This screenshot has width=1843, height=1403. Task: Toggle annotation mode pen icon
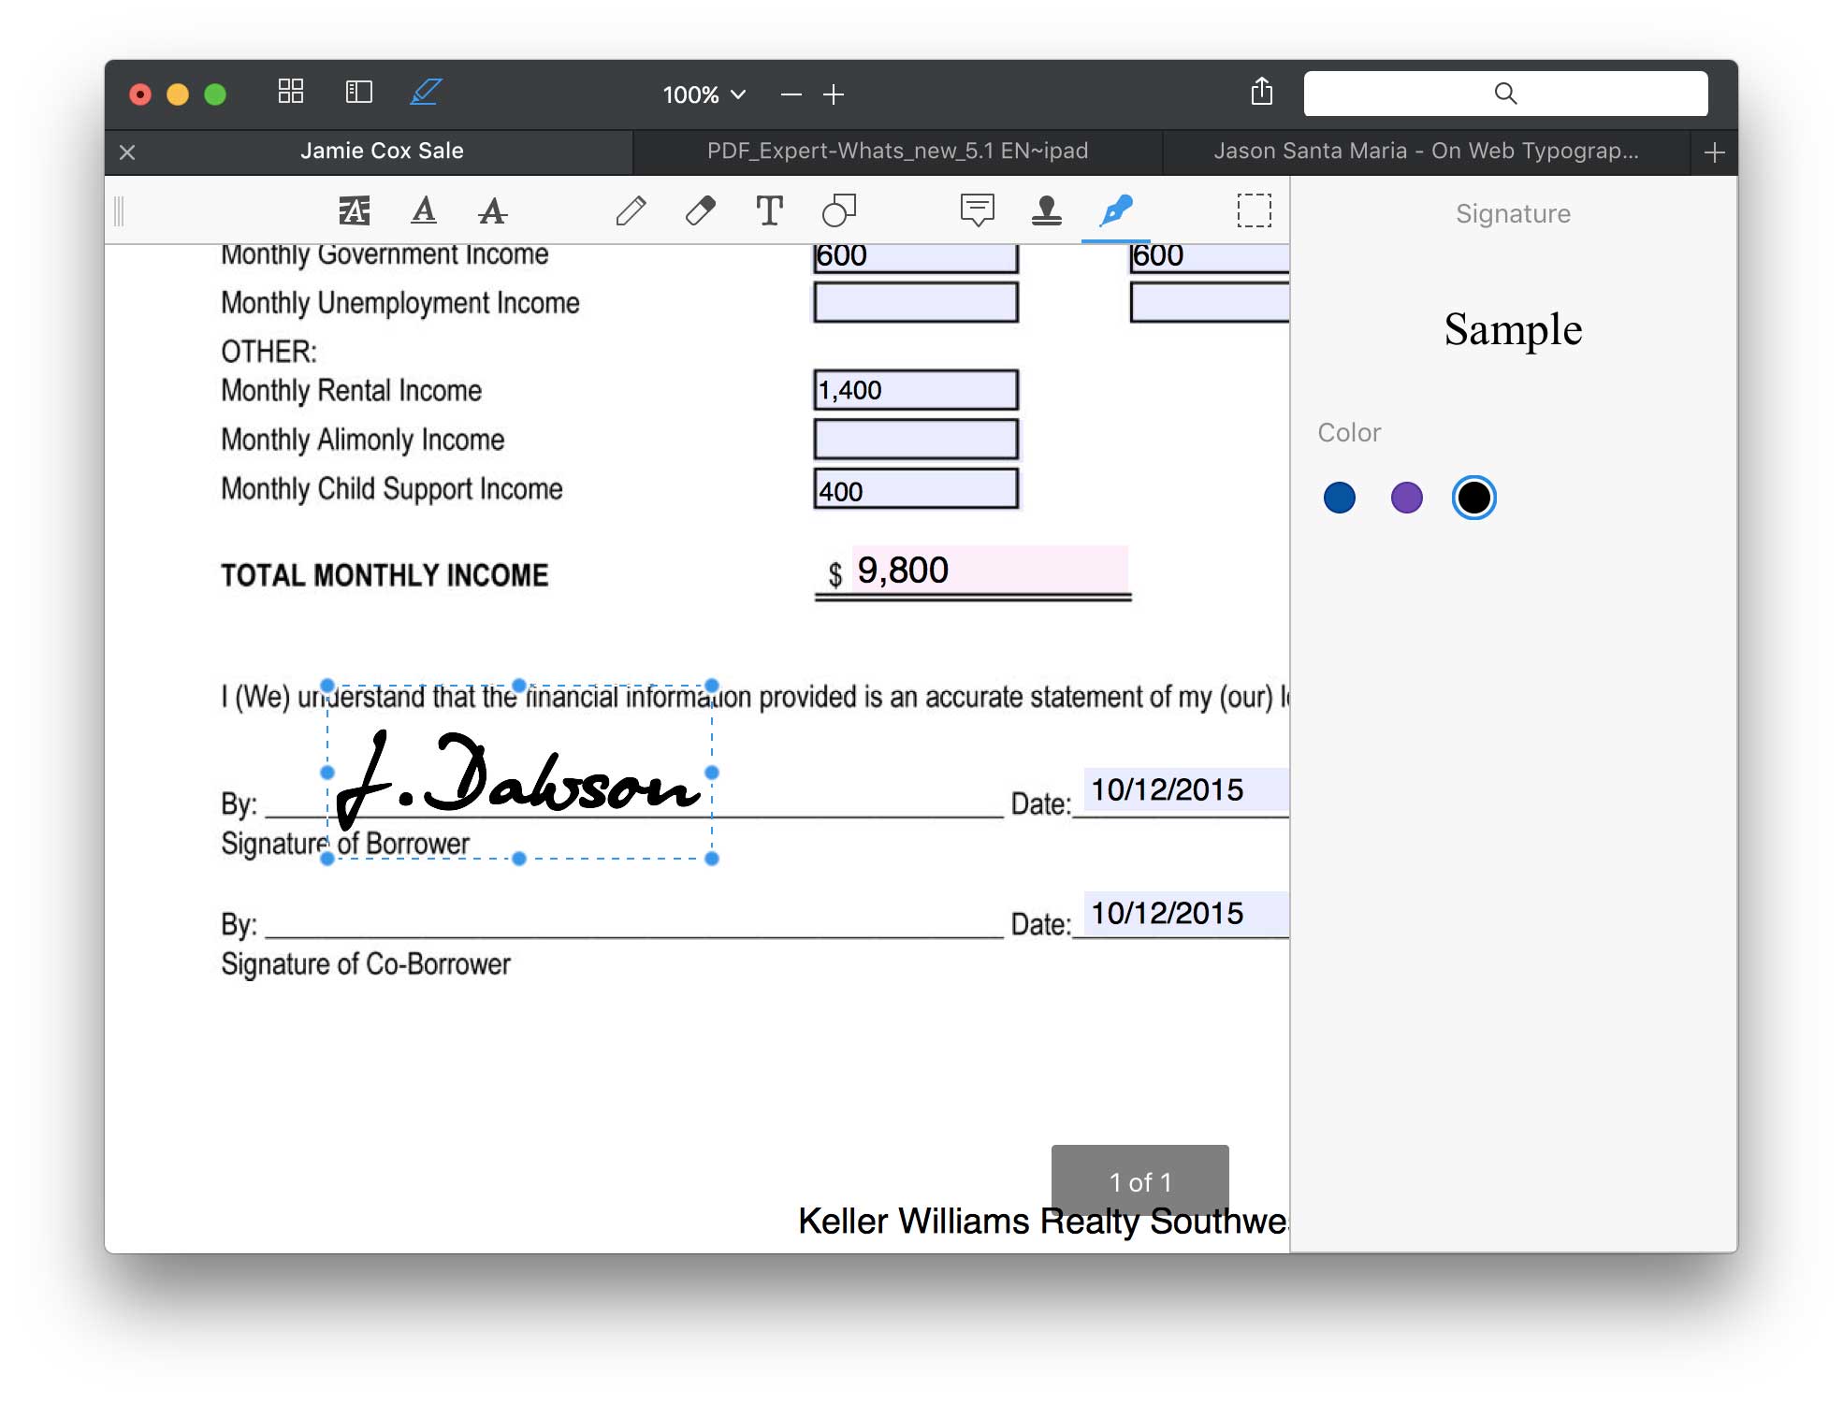[x=426, y=92]
